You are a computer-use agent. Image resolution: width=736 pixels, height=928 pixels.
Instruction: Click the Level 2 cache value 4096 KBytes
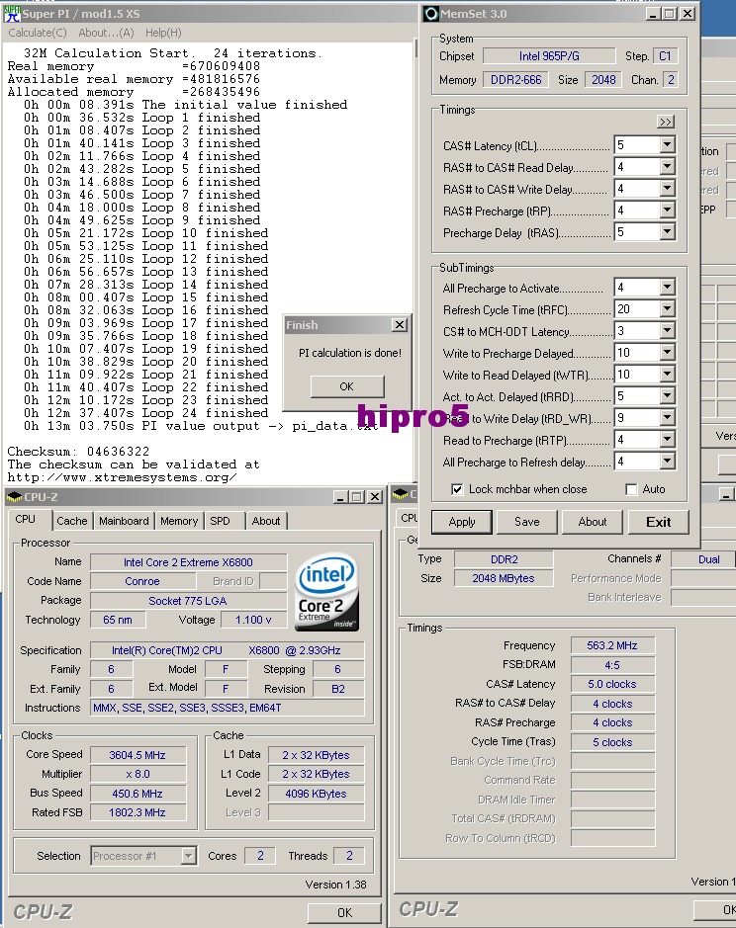[x=316, y=794]
